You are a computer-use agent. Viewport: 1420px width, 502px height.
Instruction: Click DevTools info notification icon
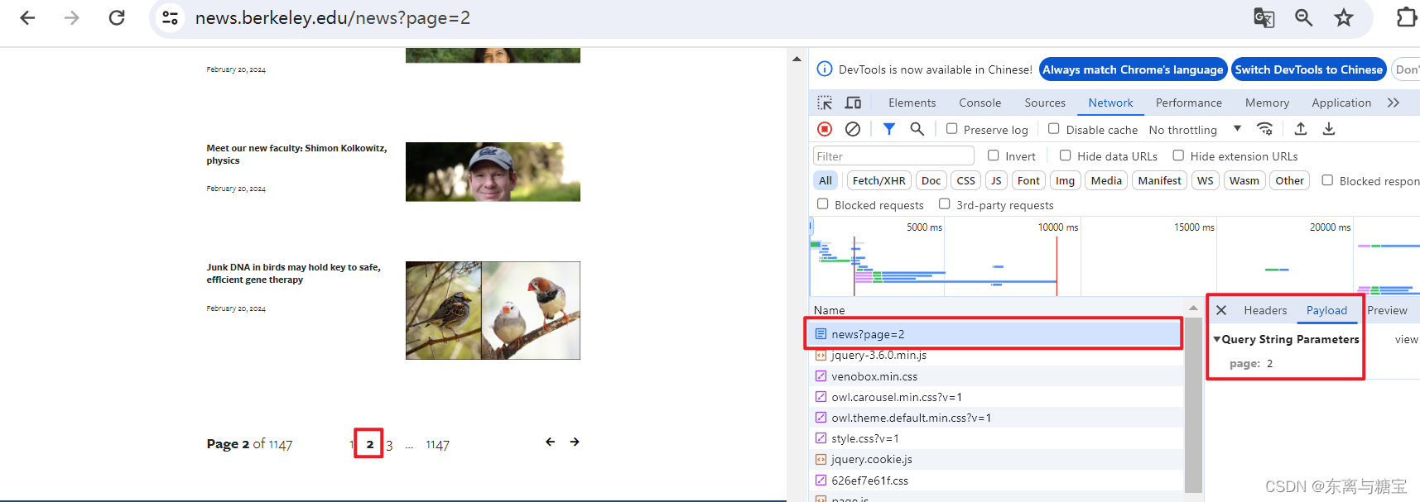point(825,69)
